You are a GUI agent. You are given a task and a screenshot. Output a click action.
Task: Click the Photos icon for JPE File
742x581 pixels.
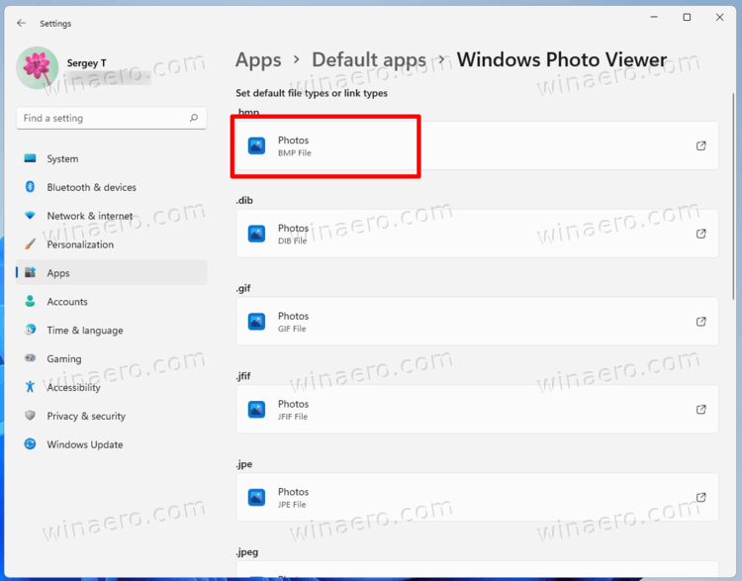pos(256,498)
